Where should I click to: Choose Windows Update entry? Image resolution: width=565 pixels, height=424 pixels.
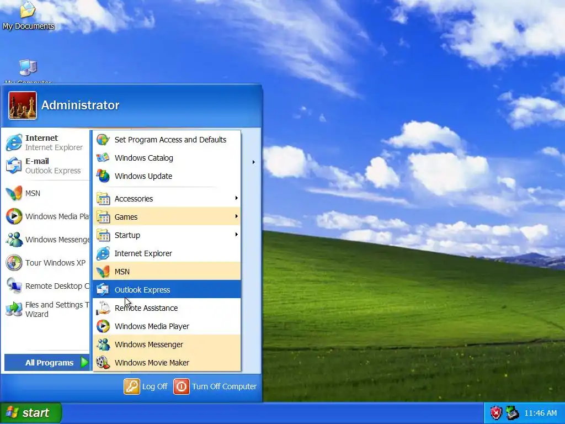[x=167, y=176]
